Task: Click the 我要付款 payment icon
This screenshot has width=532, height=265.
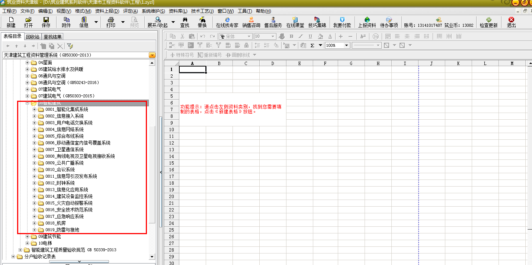Action: 343,23
